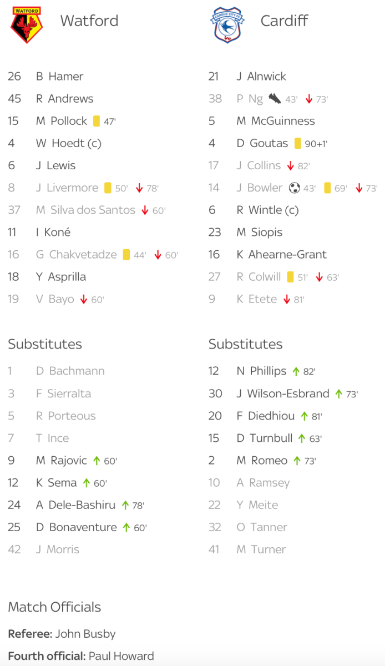The height and width of the screenshot is (666, 385).
Task: Click the goal ball icon beside J Bowler
Action: pos(294,188)
